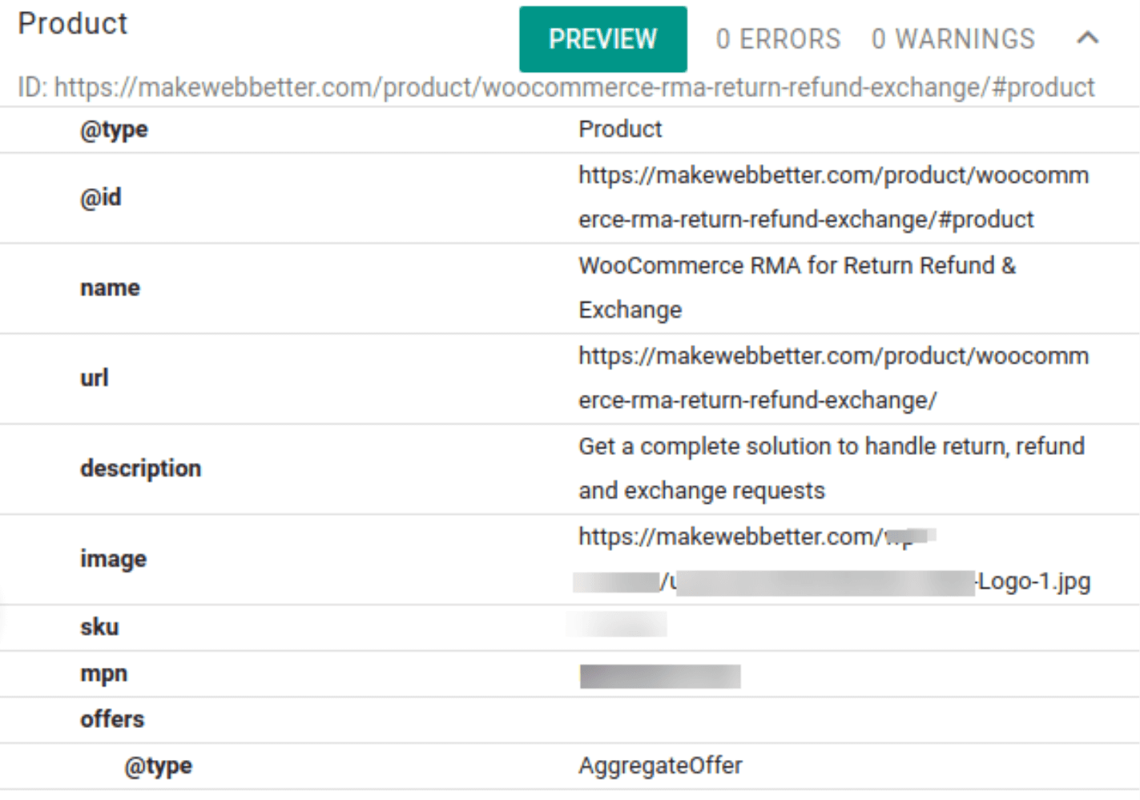Click the 'Get a complete solution' description text
Viewport: 1140px width, 800px height.
coord(832,468)
